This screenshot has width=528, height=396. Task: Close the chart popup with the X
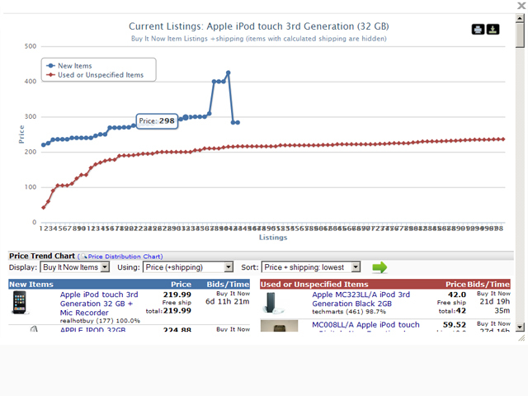click(x=521, y=6)
